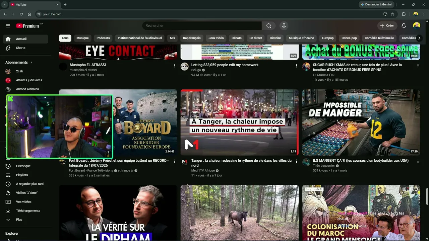Open the Chrome three-dot menu
Image resolution: width=429 pixels, height=241 pixels.
tap(424, 14)
